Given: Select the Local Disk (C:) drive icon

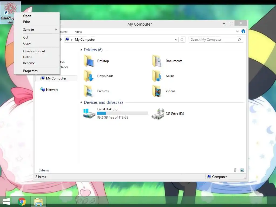Looking at the screenshot, I should click(89, 113).
